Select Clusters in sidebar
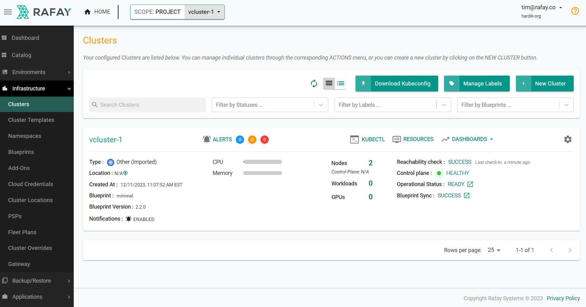This screenshot has height=307, width=586. [37, 104]
